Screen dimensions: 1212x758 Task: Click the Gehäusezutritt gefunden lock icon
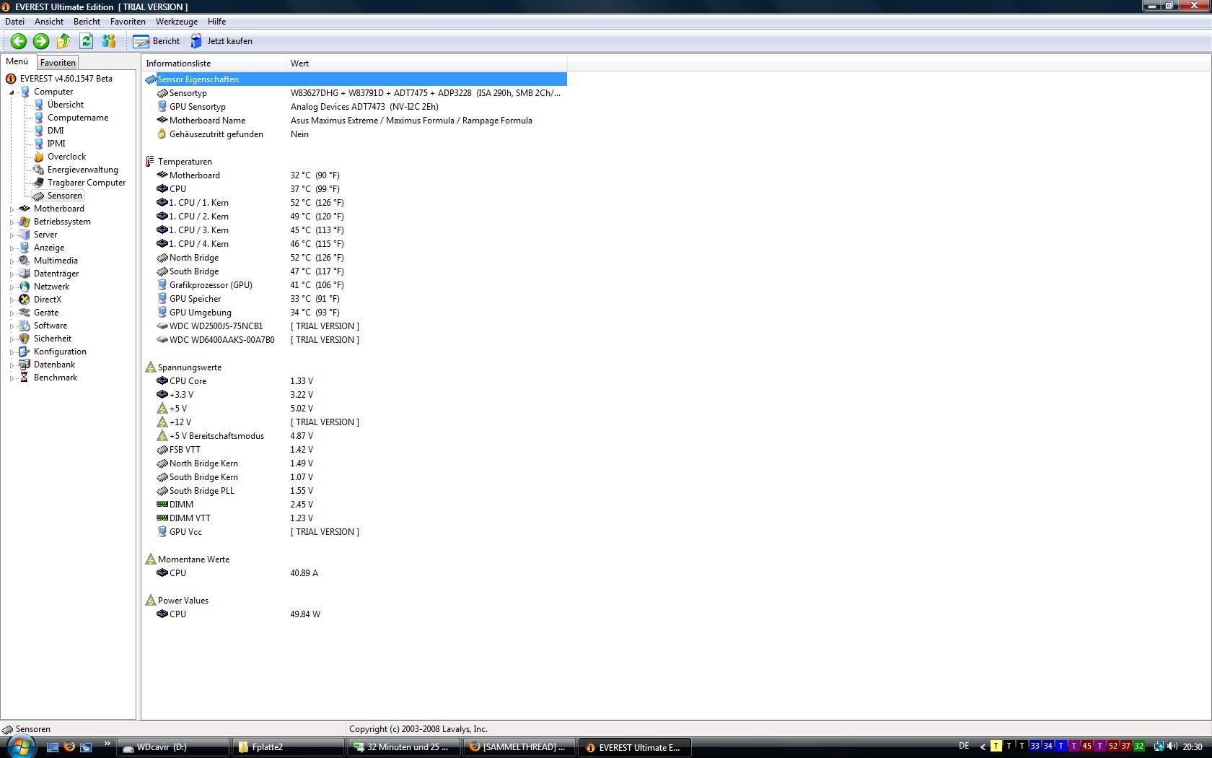pyautogui.click(x=162, y=134)
